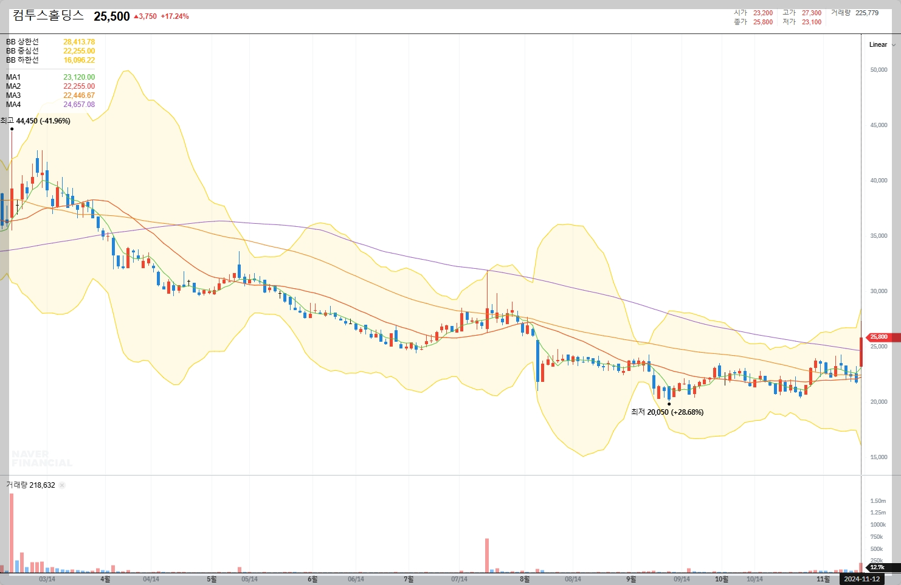Click the 35,000 price axis label
Image resolution: width=901 pixels, height=585 pixels.
879,236
